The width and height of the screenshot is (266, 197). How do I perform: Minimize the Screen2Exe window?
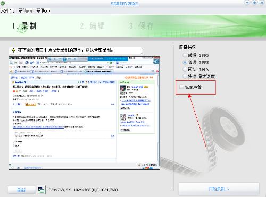[x=247, y=3]
